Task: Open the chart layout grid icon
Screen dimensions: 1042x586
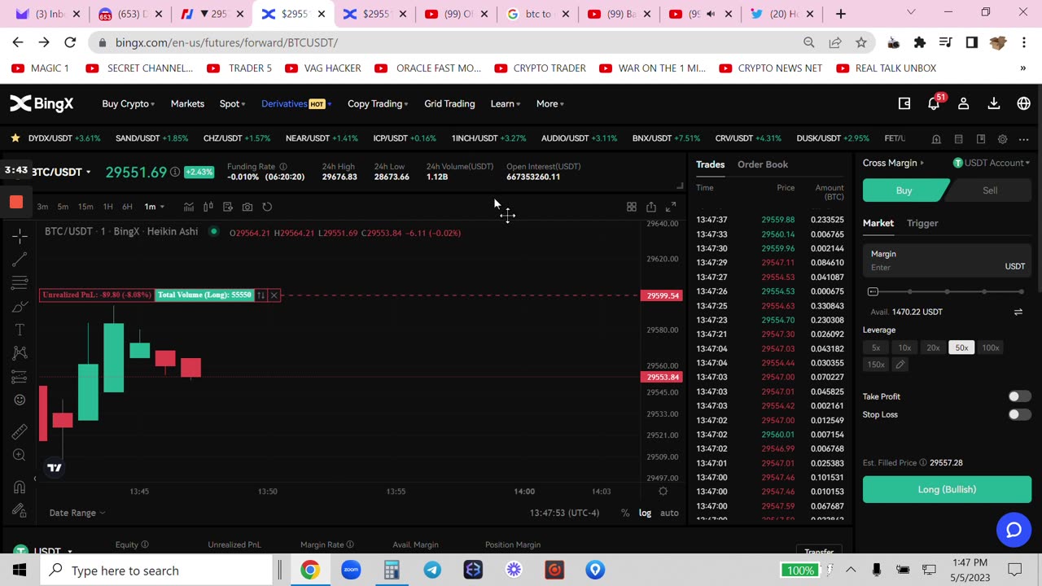Action: point(632,207)
